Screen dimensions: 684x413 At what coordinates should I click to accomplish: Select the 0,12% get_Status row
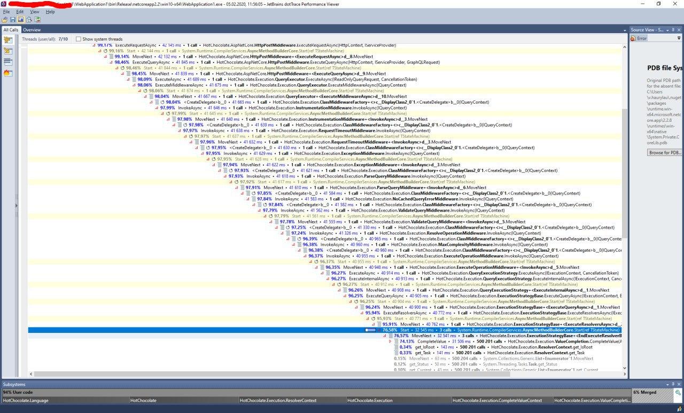tap(325, 364)
